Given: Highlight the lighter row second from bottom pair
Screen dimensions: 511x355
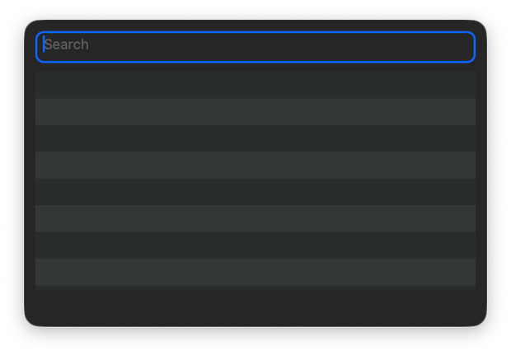Looking at the screenshot, I should coord(255,218).
